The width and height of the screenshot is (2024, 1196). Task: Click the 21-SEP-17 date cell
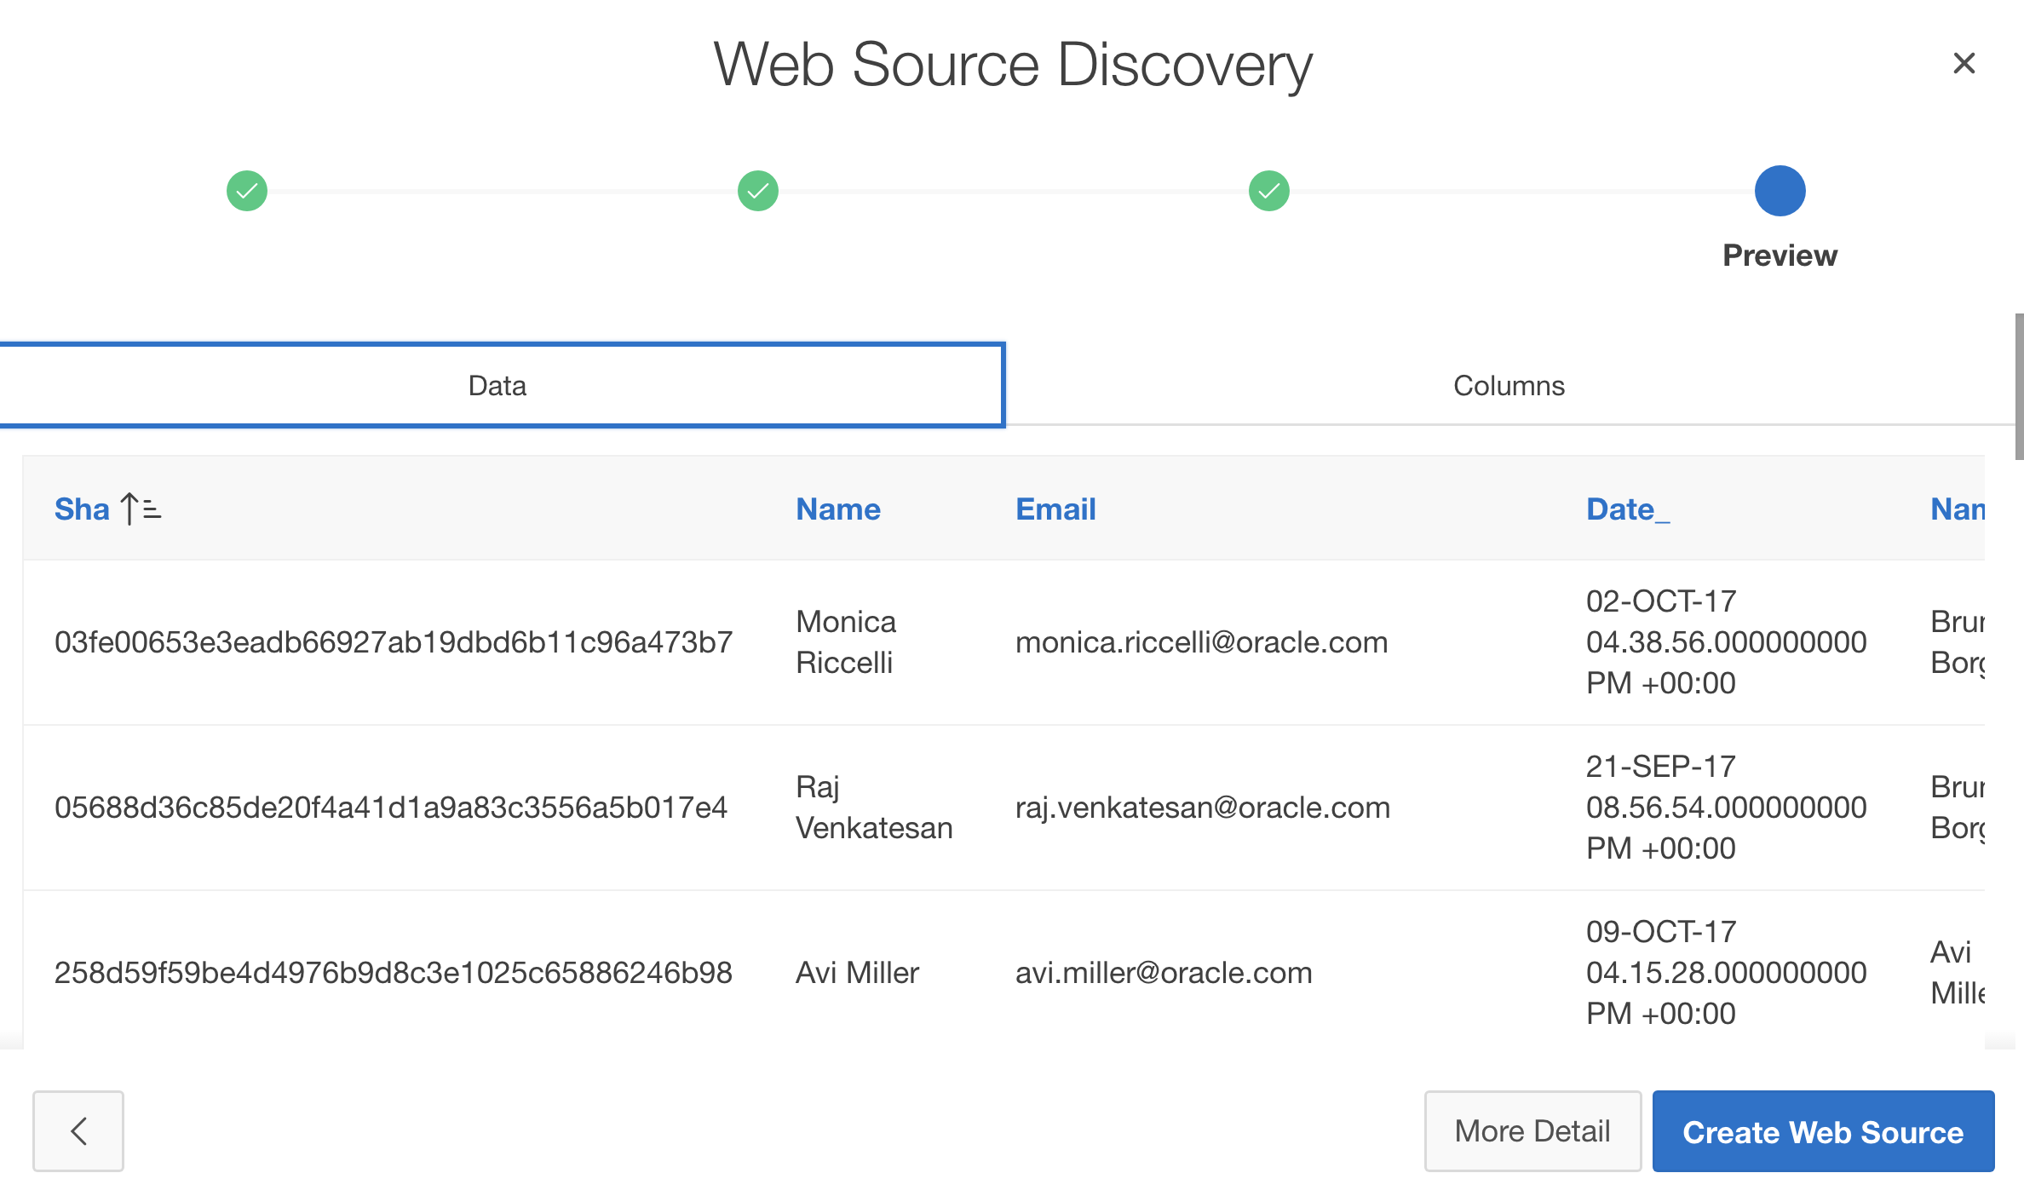click(1725, 808)
